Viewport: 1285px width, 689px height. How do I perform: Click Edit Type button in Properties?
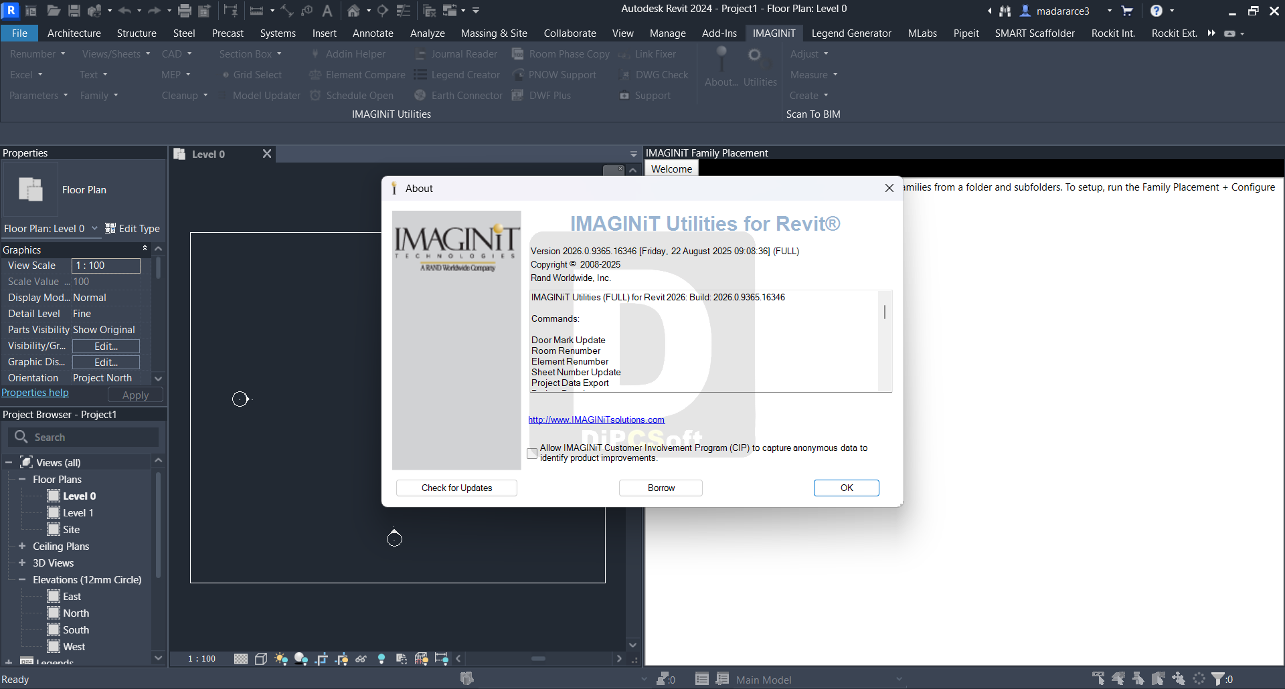point(133,229)
